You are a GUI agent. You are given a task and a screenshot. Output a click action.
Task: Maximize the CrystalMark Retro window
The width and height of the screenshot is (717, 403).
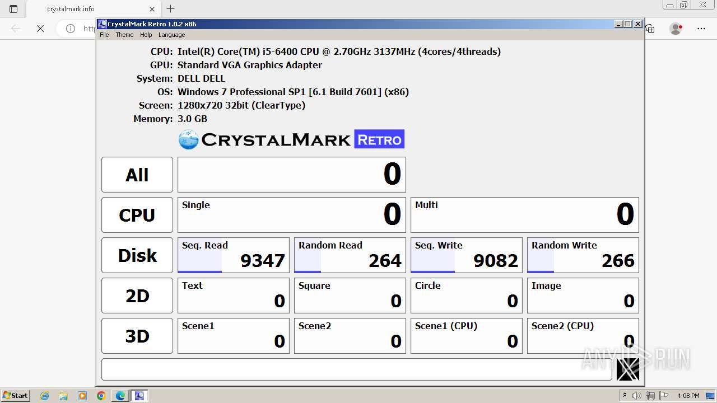coord(628,24)
